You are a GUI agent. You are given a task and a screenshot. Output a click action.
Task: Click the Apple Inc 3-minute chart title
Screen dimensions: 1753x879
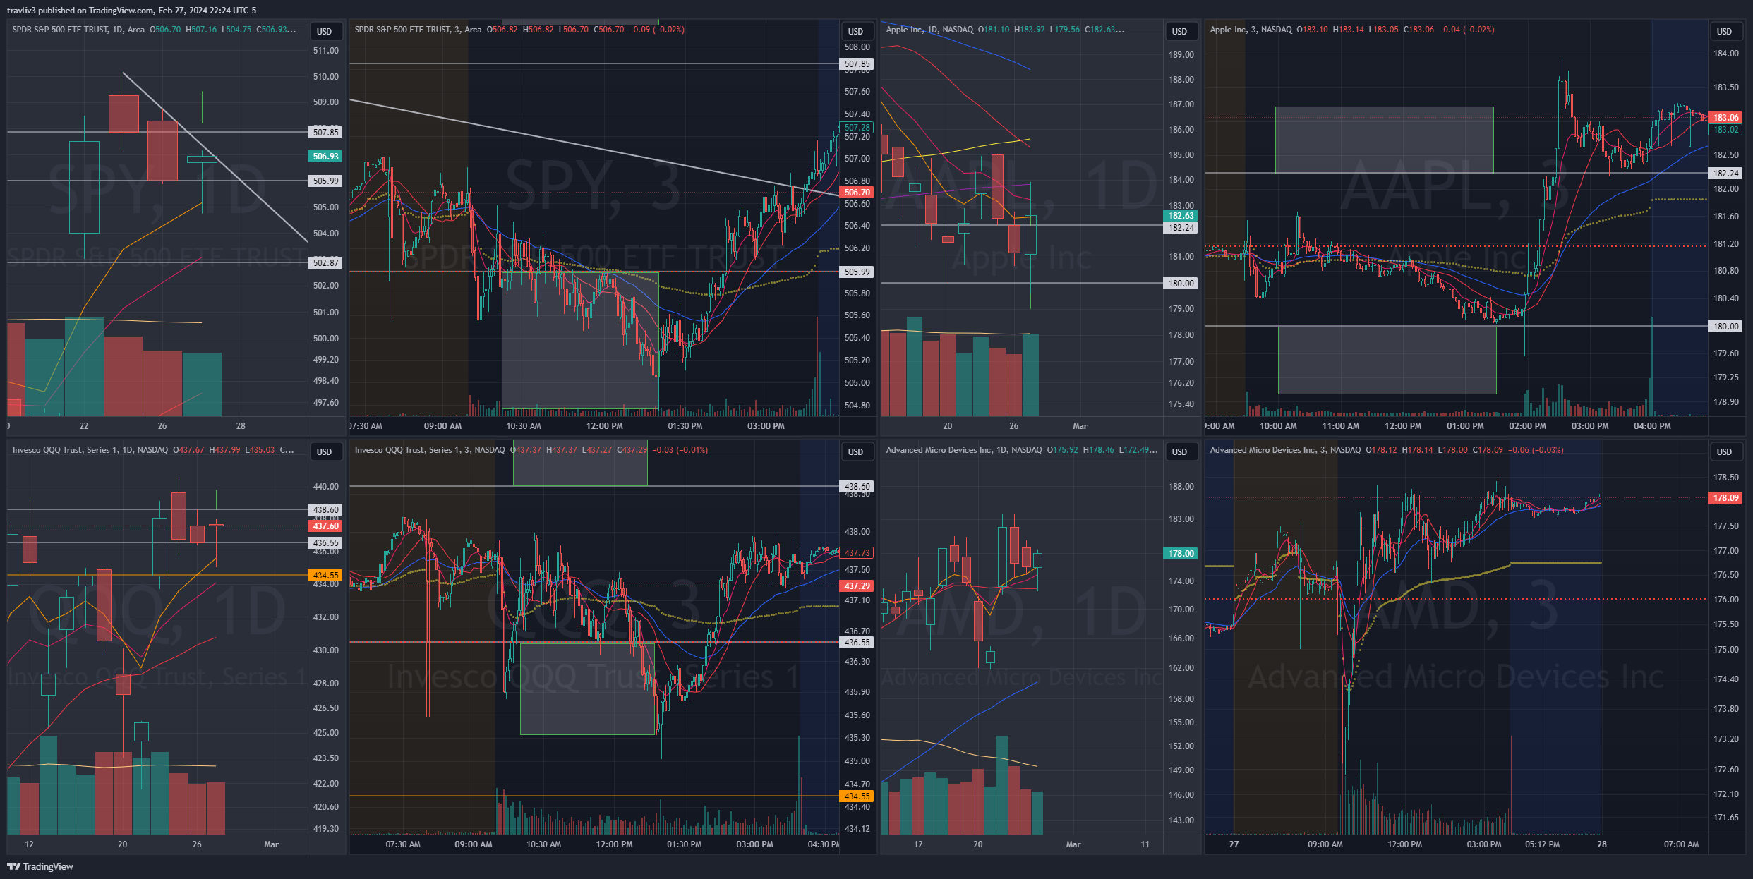(1250, 30)
